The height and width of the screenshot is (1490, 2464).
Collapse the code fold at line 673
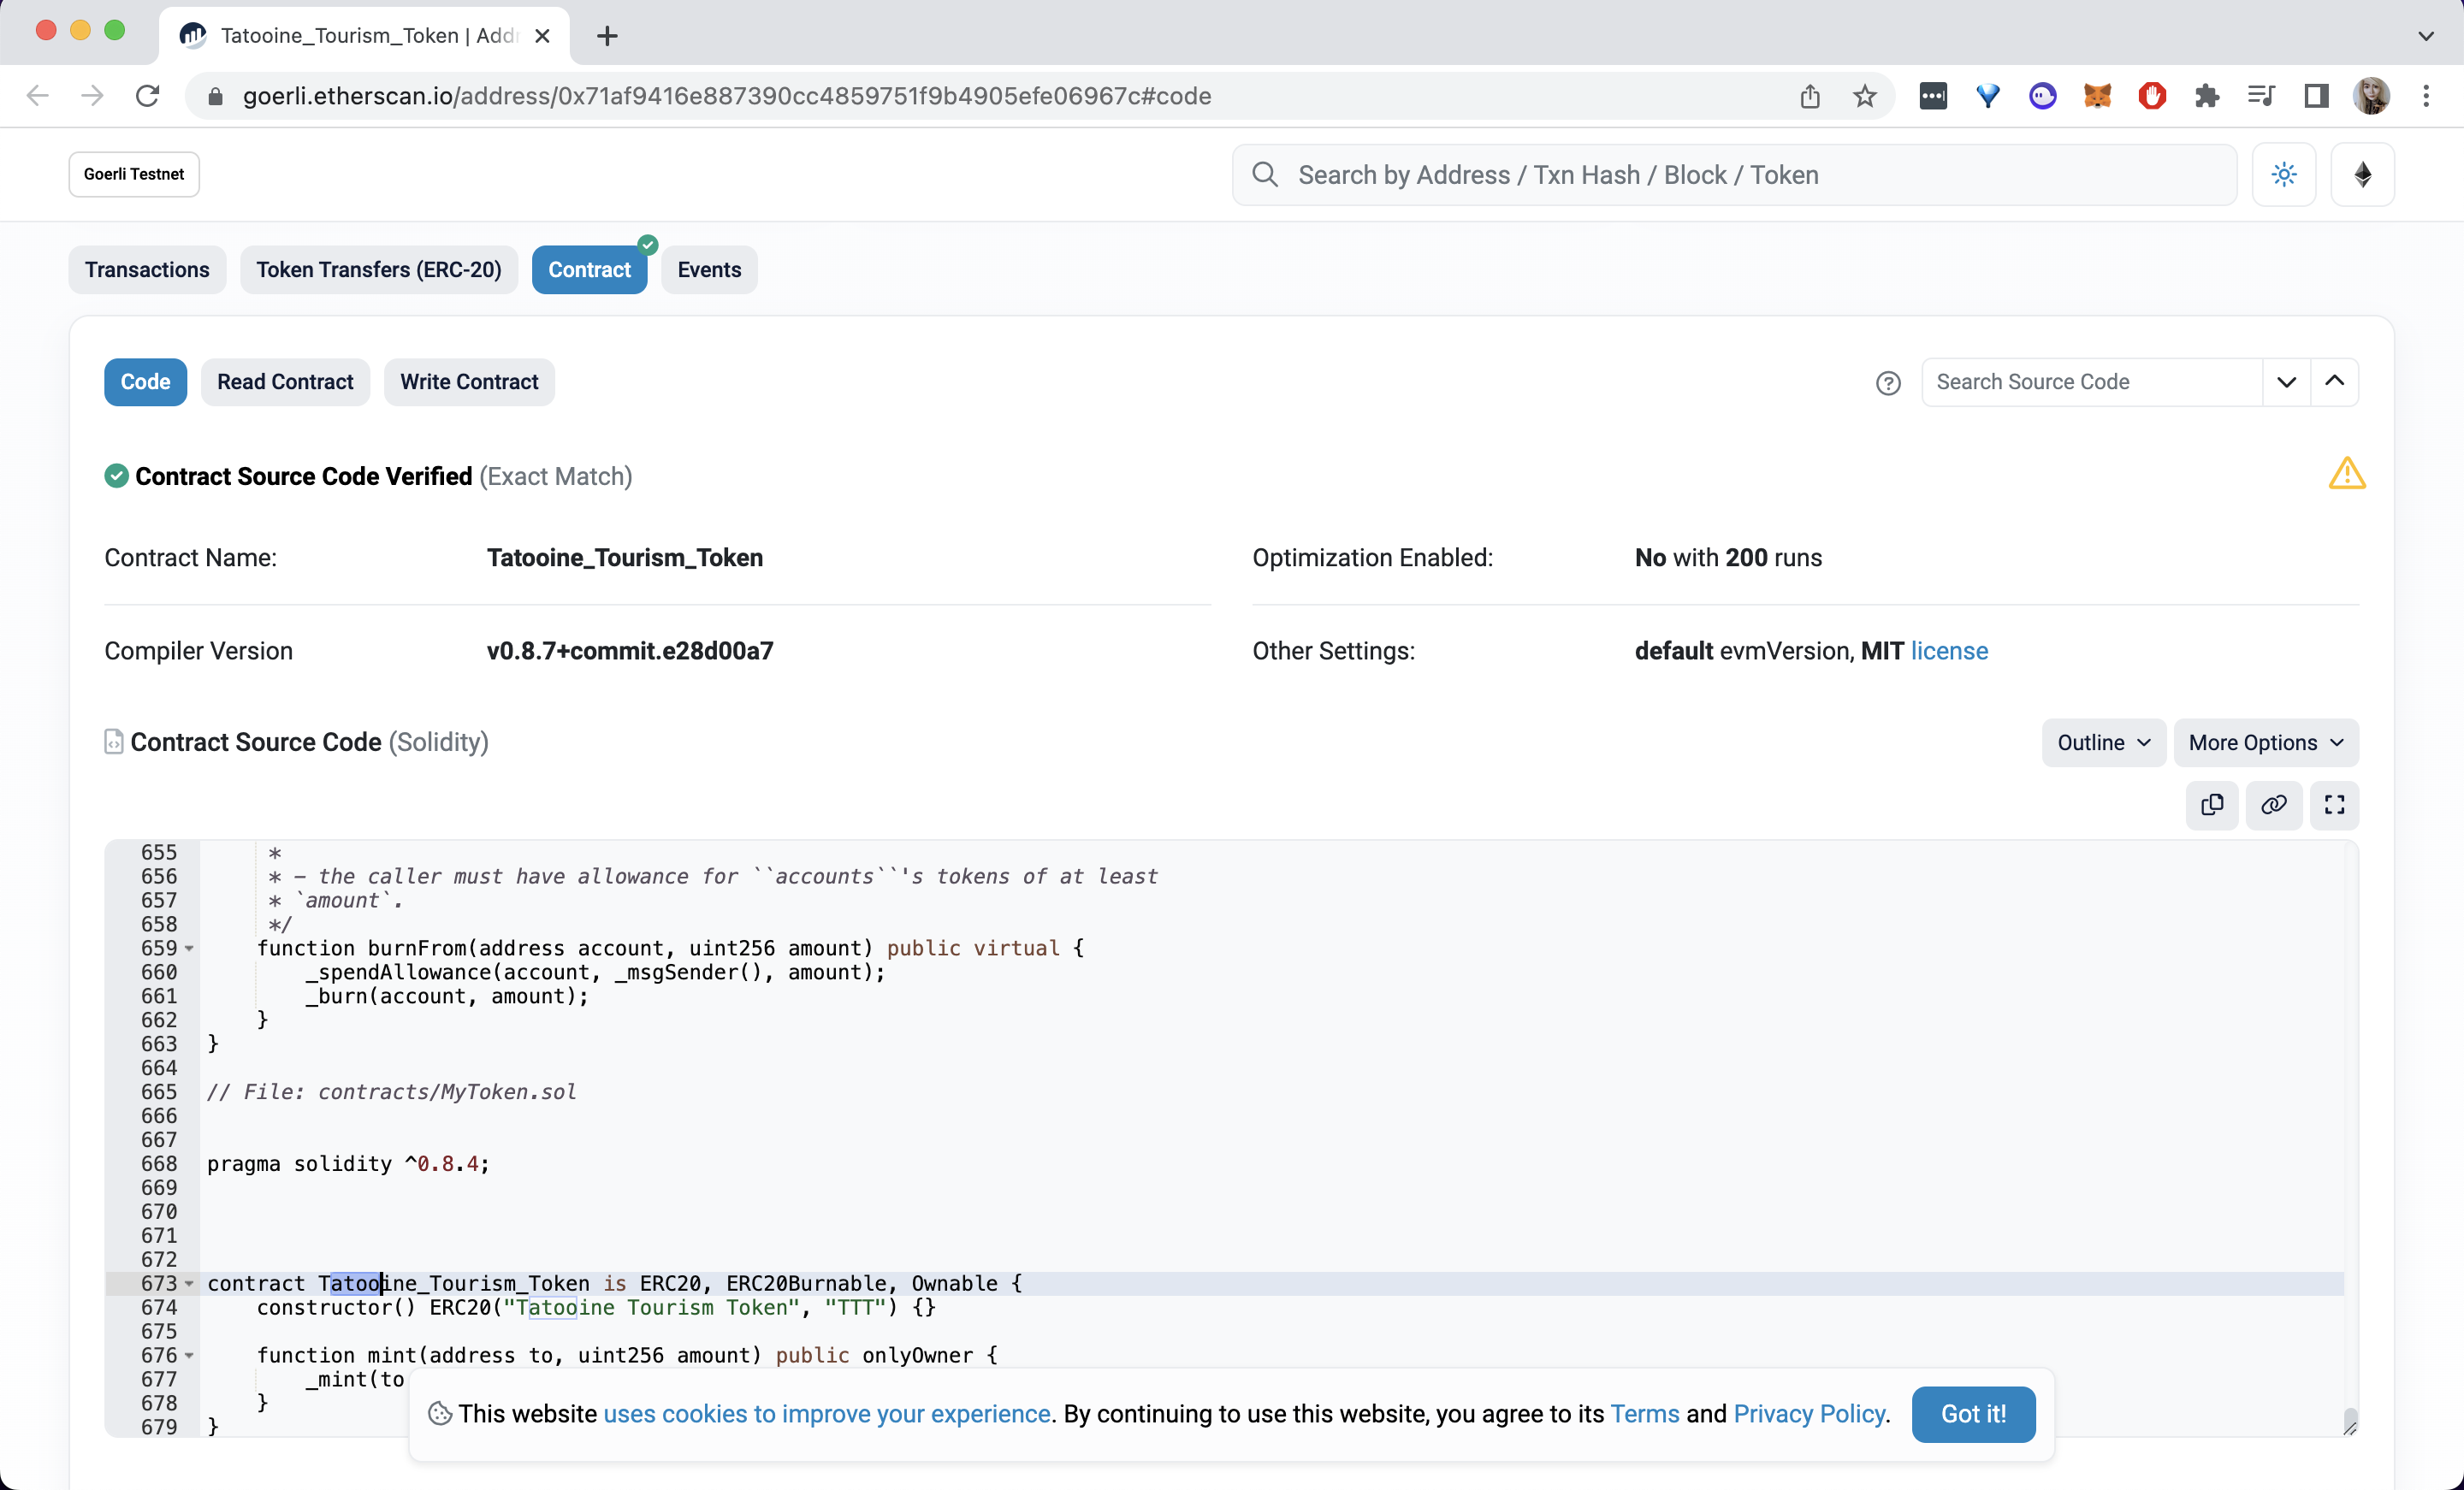tap(189, 1284)
